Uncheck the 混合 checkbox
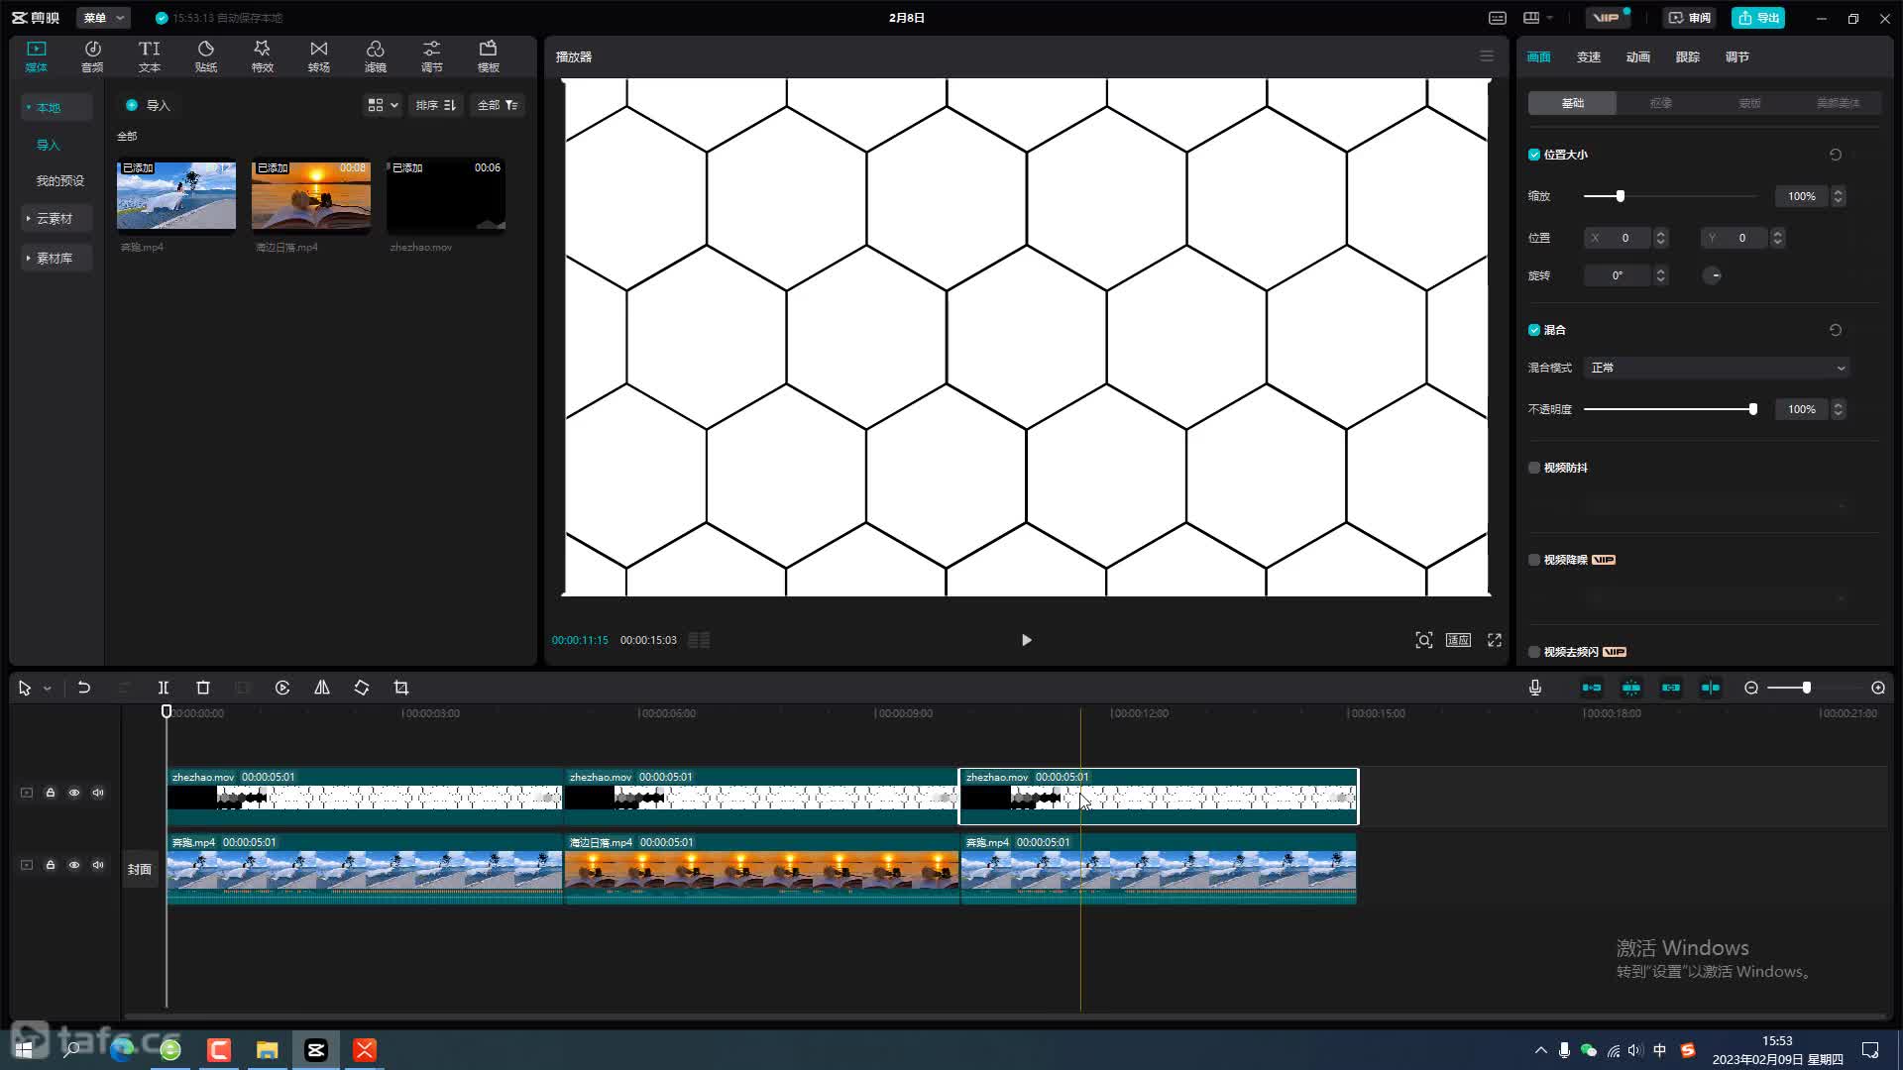The image size is (1903, 1070). [x=1534, y=330]
